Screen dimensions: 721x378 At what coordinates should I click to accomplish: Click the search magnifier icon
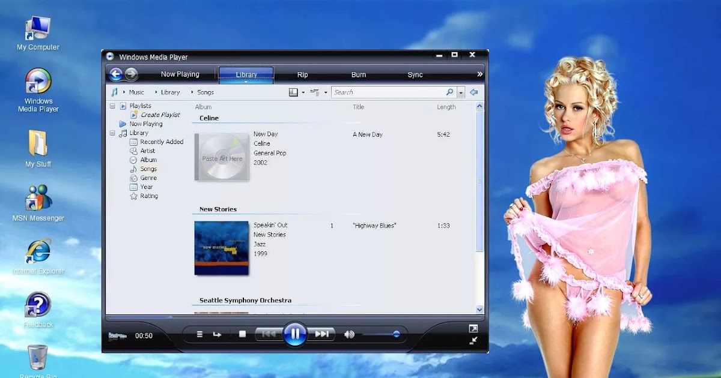pyautogui.click(x=450, y=92)
